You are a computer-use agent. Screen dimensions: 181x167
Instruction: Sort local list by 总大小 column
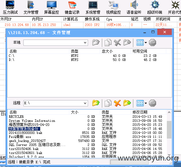(x=115, y=51)
